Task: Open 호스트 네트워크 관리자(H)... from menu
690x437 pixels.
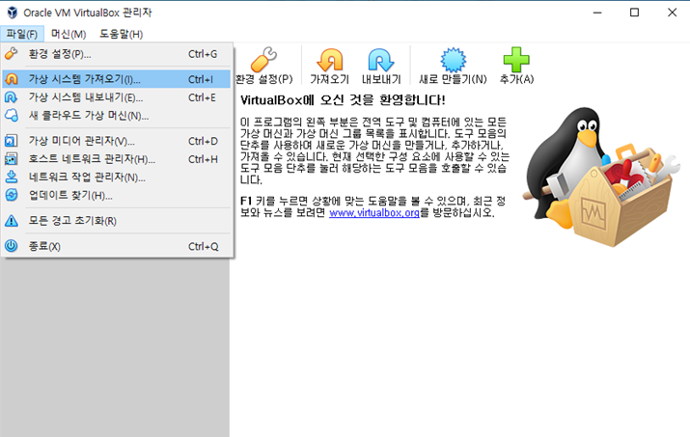Action: [x=116, y=159]
